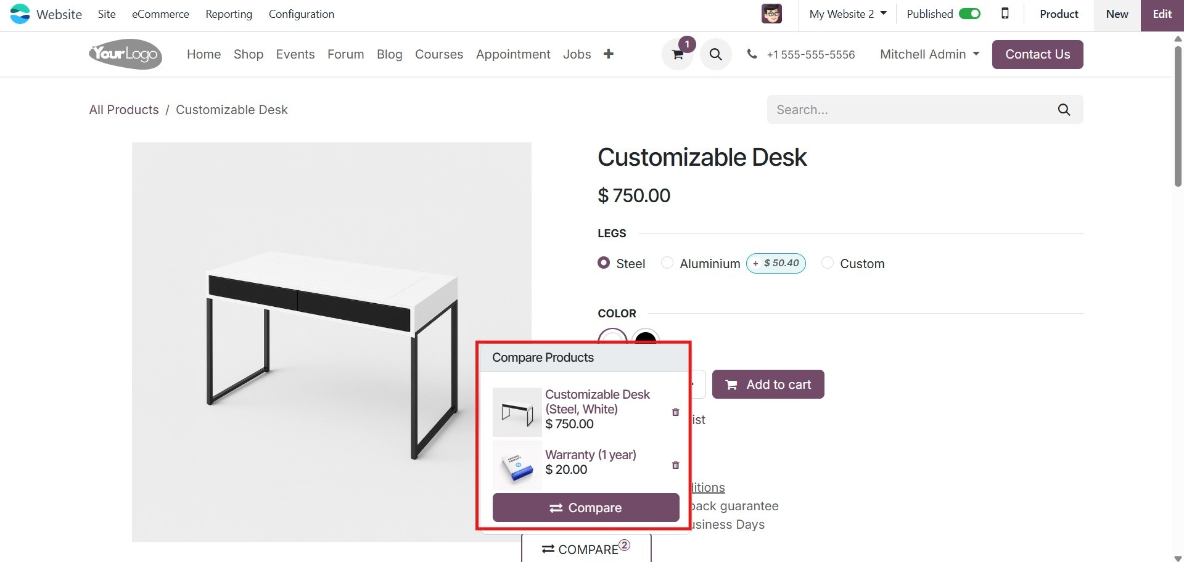The height and width of the screenshot is (562, 1184).
Task: Open the Configuration menu
Action: click(x=301, y=14)
